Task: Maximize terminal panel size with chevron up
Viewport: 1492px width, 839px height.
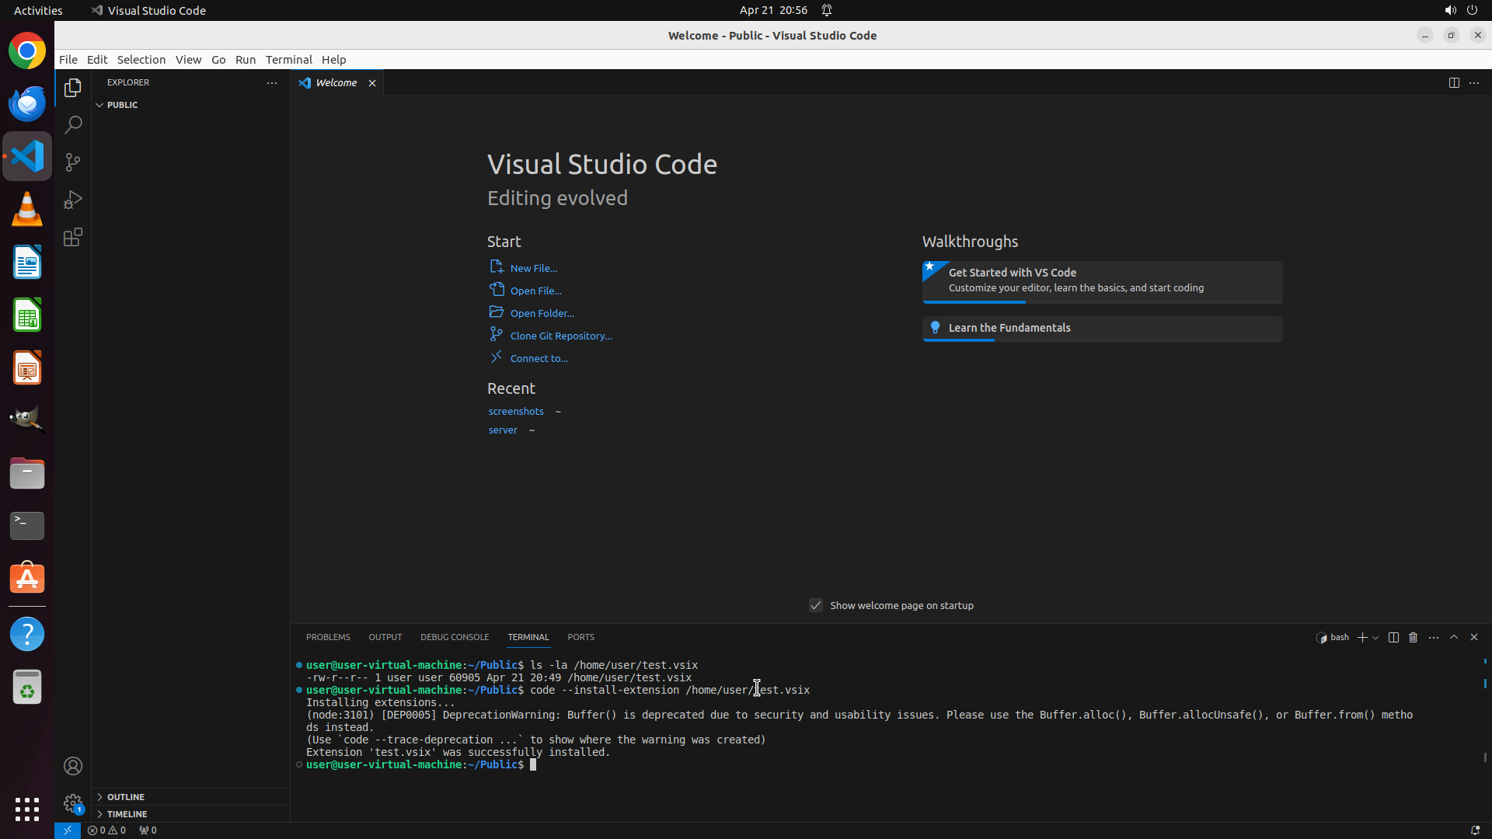Action: 1454,637
